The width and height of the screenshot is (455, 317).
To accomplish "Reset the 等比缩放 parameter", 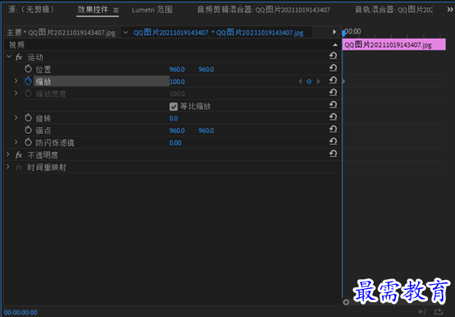I will coord(333,104).
